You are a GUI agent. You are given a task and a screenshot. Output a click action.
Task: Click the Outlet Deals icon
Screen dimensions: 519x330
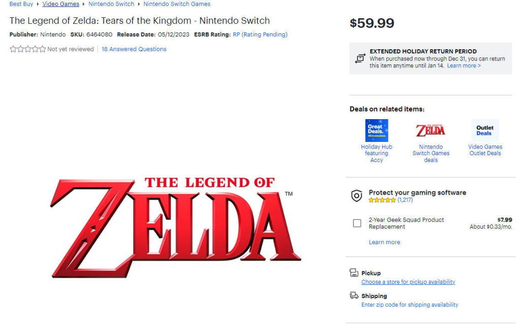(x=484, y=130)
